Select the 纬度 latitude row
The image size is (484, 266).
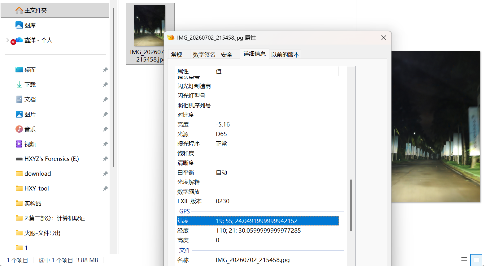[x=258, y=221]
